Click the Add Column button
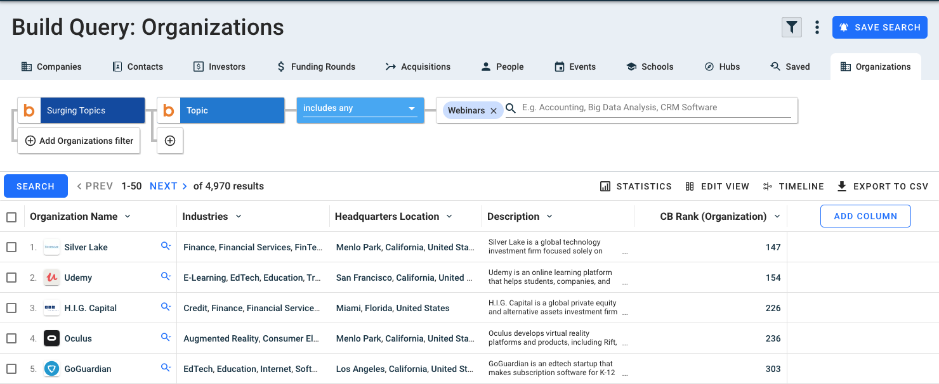The height and width of the screenshot is (384, 939). (x=865, y=216)
